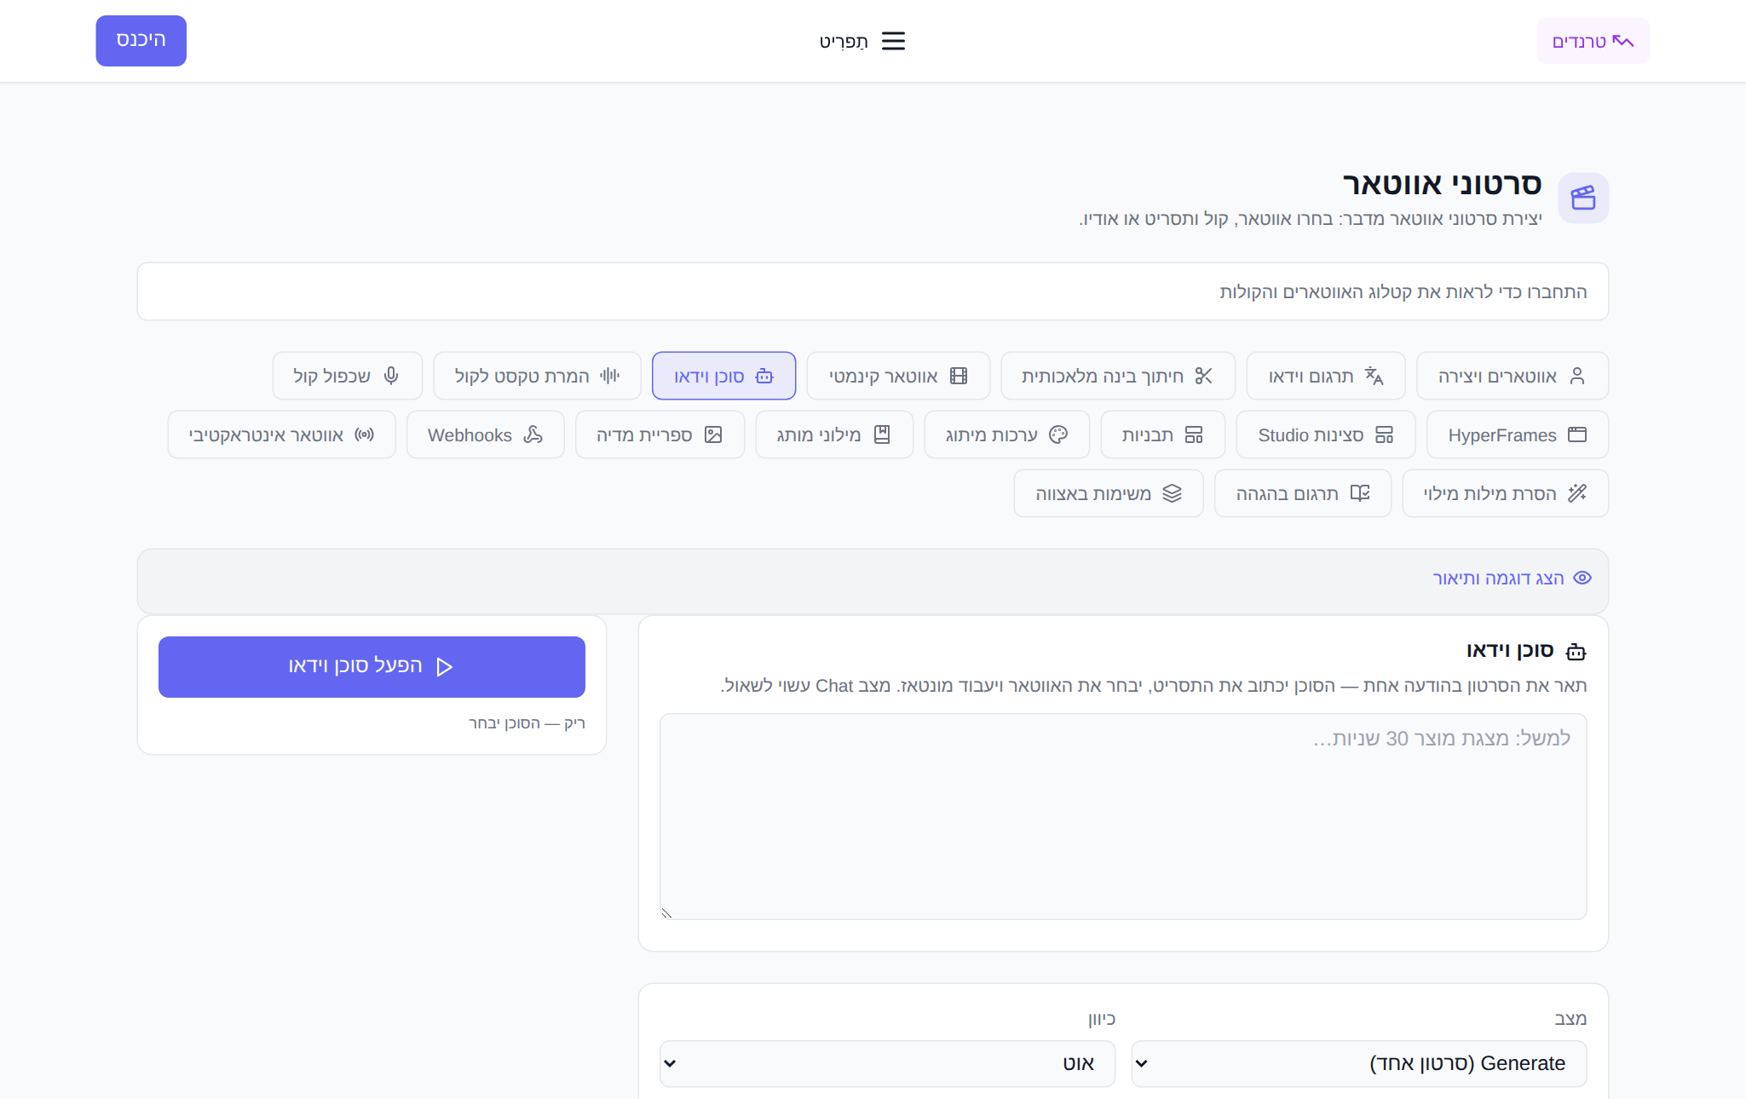The image size is (1746, 1099).
Task: Select the המרת טקסט לקול tab
Action: 537,376
